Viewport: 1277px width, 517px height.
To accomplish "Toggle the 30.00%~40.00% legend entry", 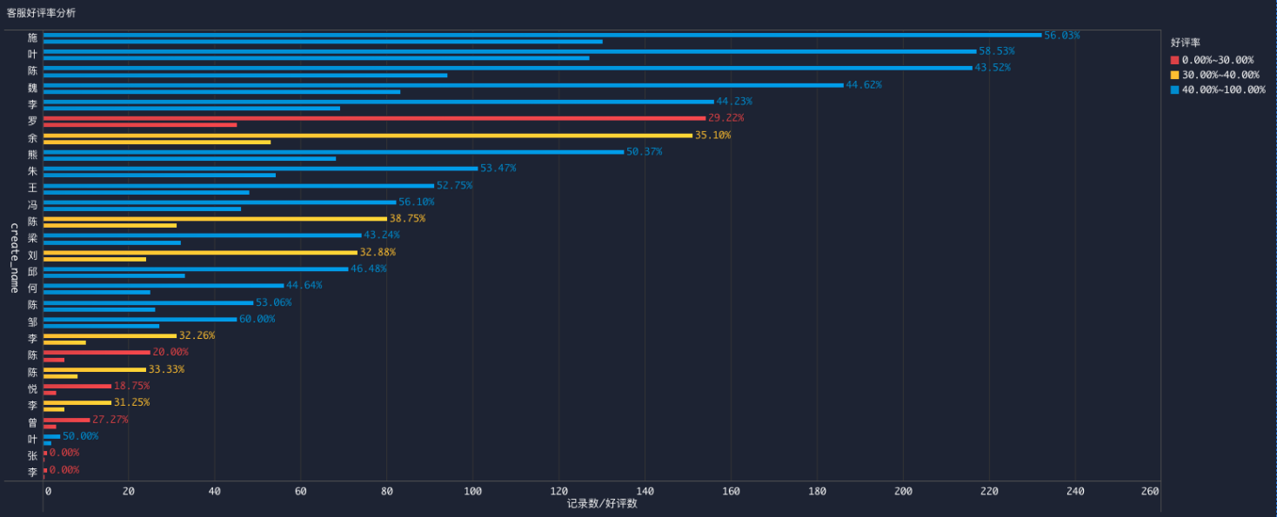I will pos(1217,75).
